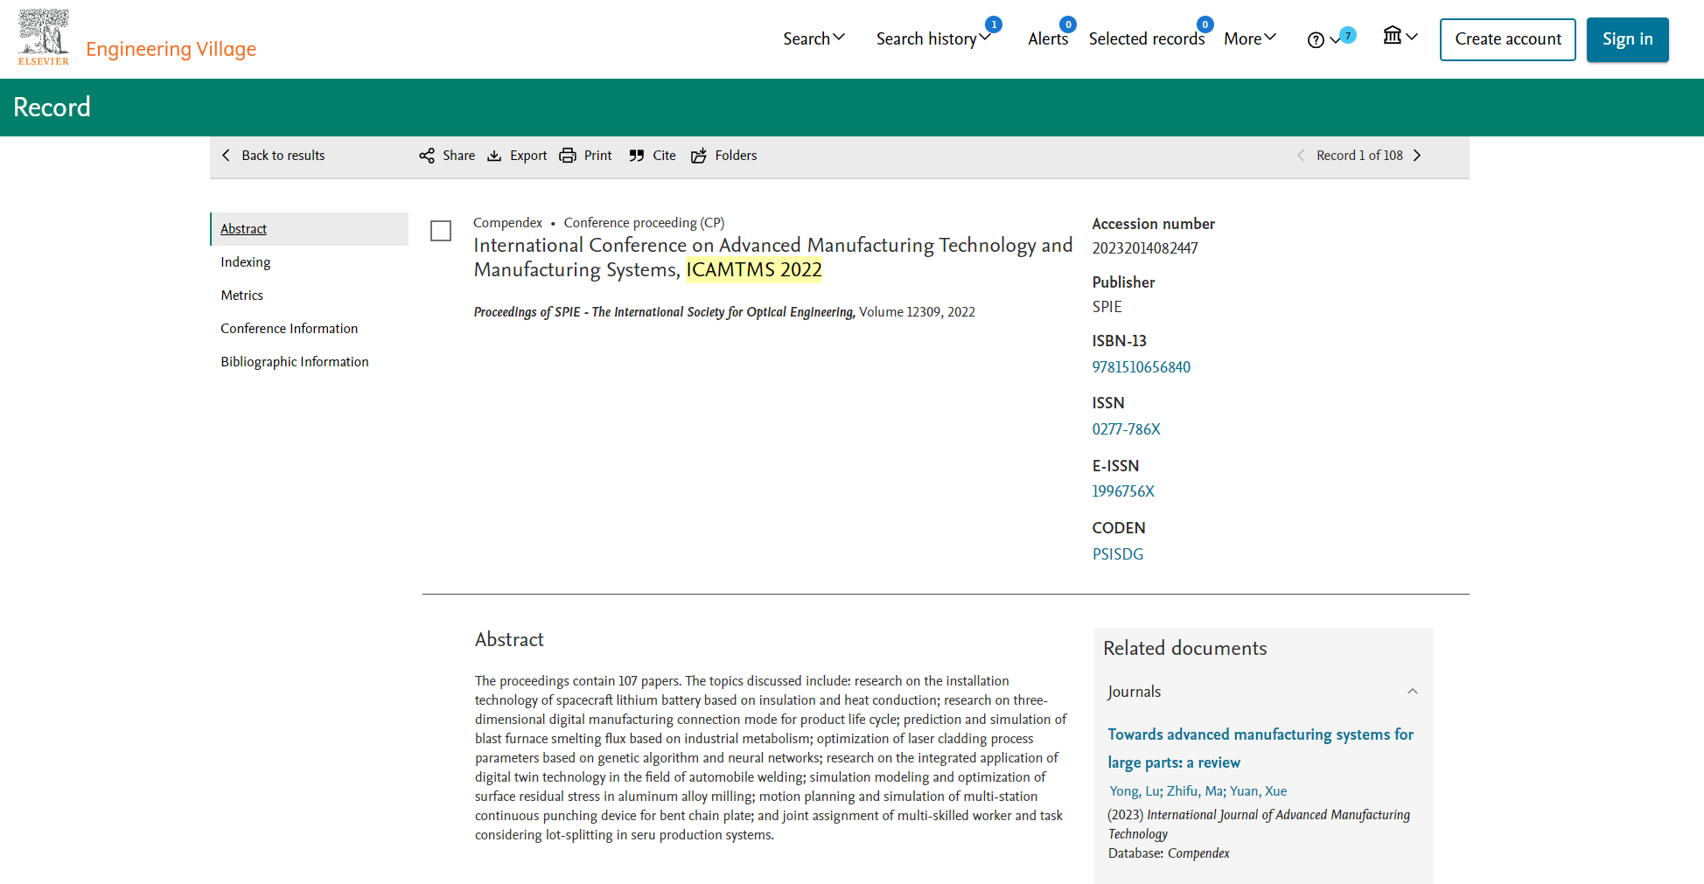Click the Folders icon

[x=699, y=156]
